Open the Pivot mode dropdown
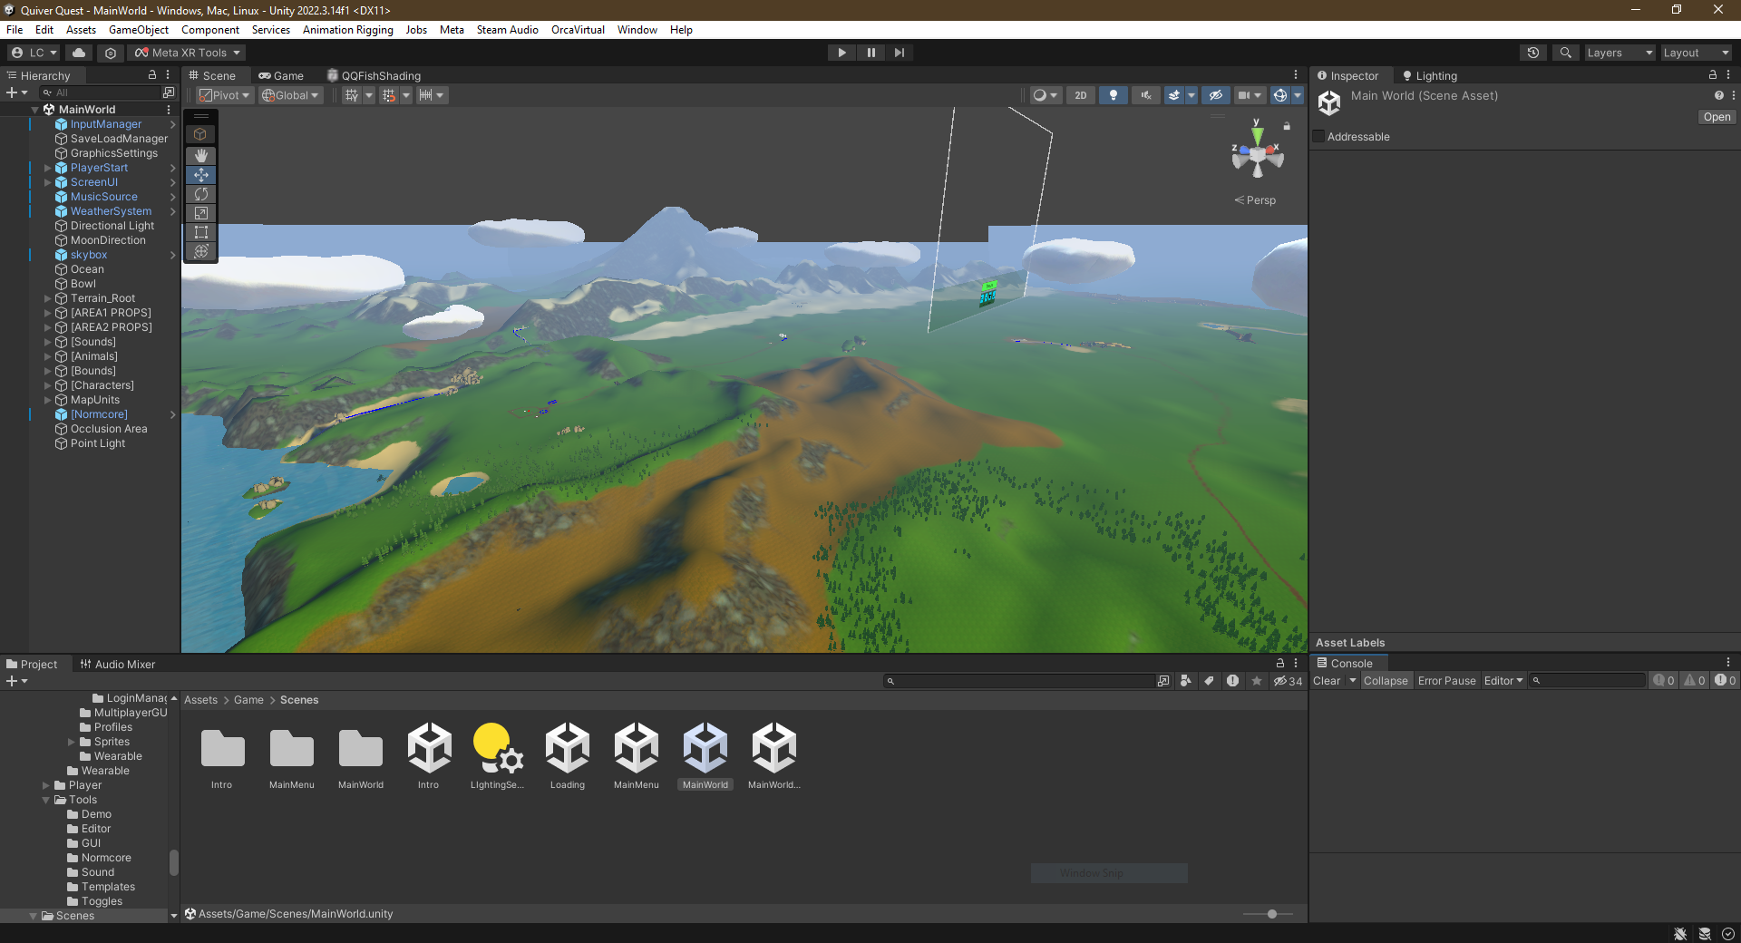This screenshot has width=1741, height=943. [224, 95]
